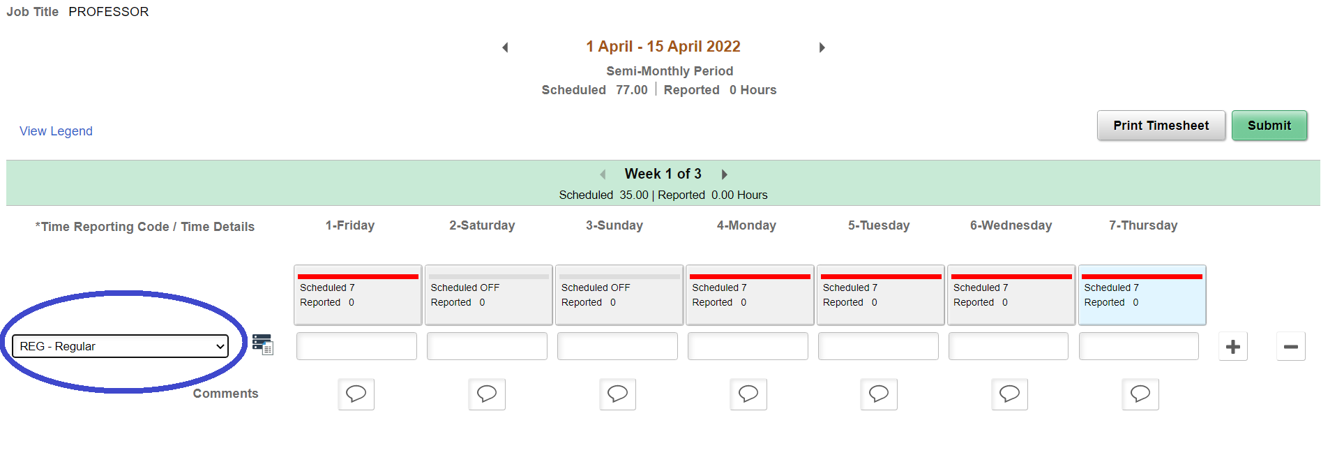Select the Scheduled 7 cell for 7-Thursday

[x=1142, y=294]
